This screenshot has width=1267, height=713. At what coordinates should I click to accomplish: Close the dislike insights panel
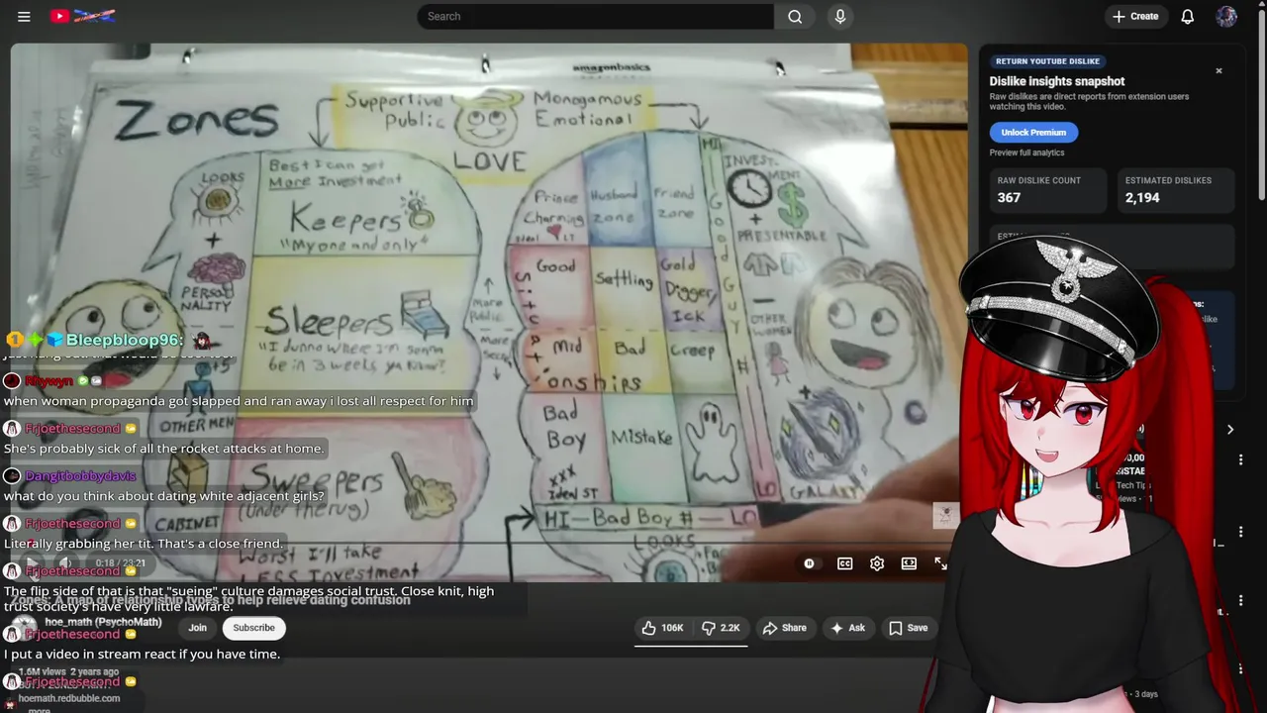(1218, 71)
